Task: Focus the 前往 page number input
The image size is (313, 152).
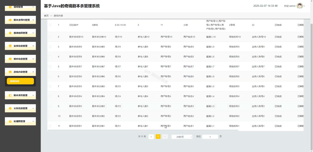Action: pyautogui.click(x=210, y=137)
